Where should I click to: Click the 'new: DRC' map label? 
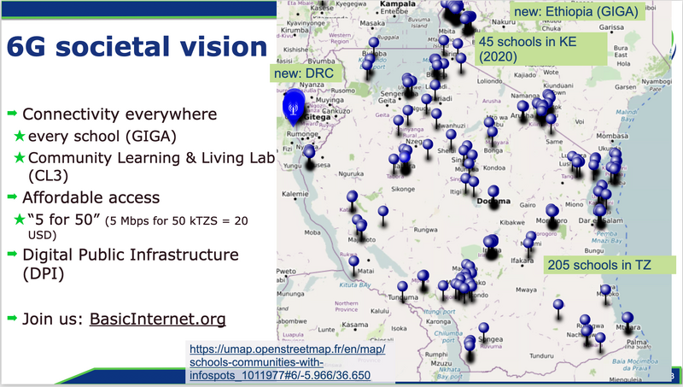[304, 73]
